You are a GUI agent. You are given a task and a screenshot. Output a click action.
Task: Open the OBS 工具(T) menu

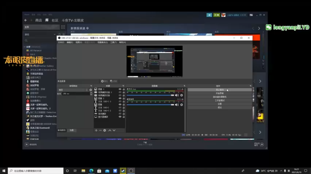pyautogui.click(x=114, y=43)
